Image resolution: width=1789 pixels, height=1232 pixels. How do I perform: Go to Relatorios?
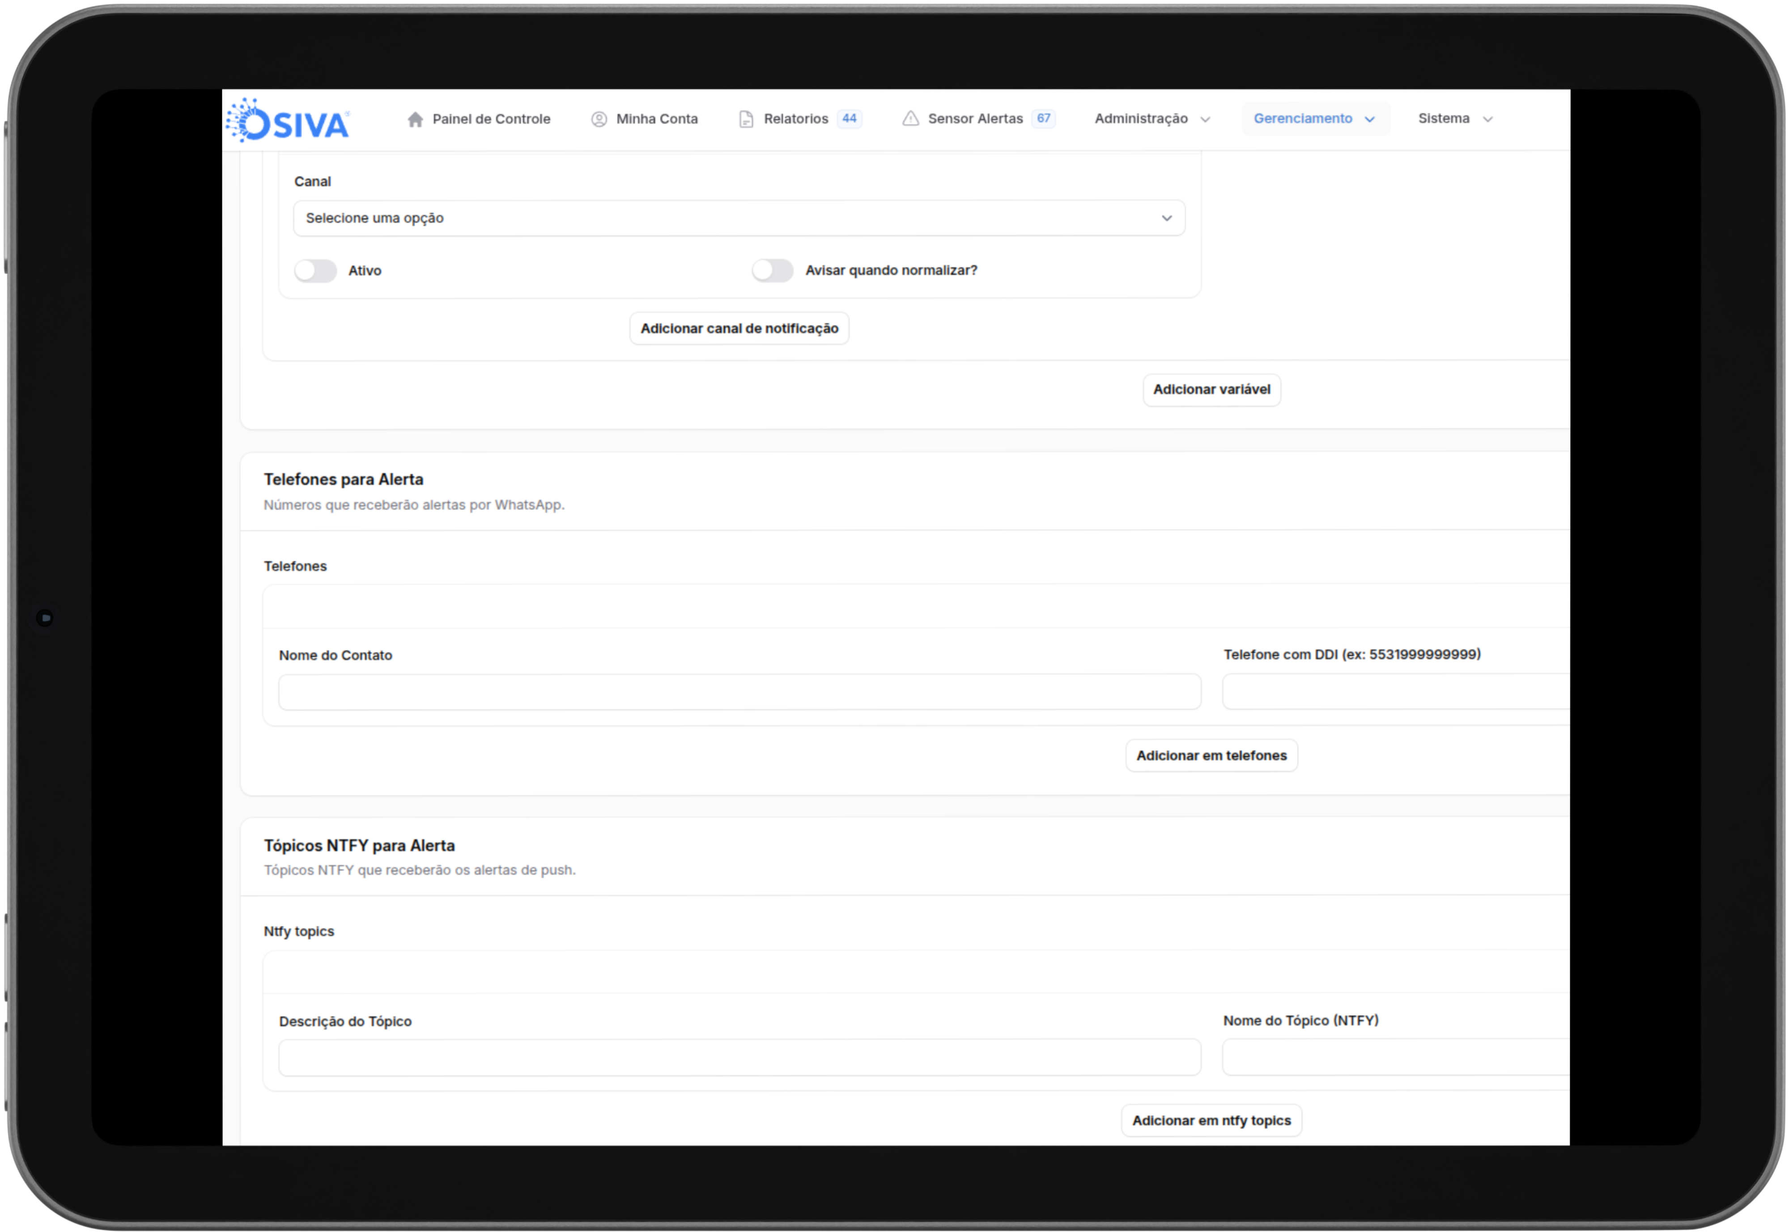coord(800,119)
